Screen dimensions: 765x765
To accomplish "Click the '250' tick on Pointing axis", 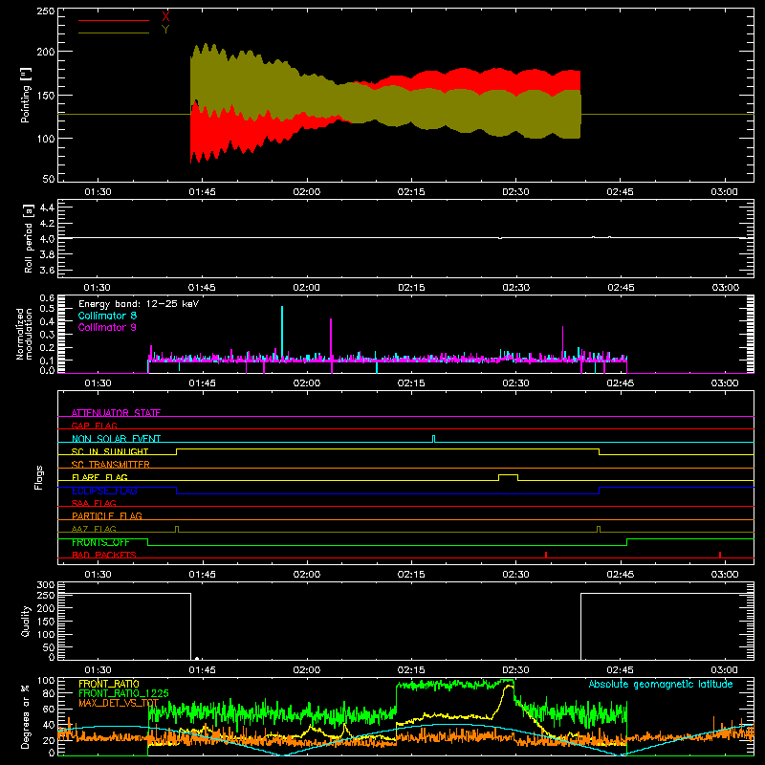I will coord(45,11).
